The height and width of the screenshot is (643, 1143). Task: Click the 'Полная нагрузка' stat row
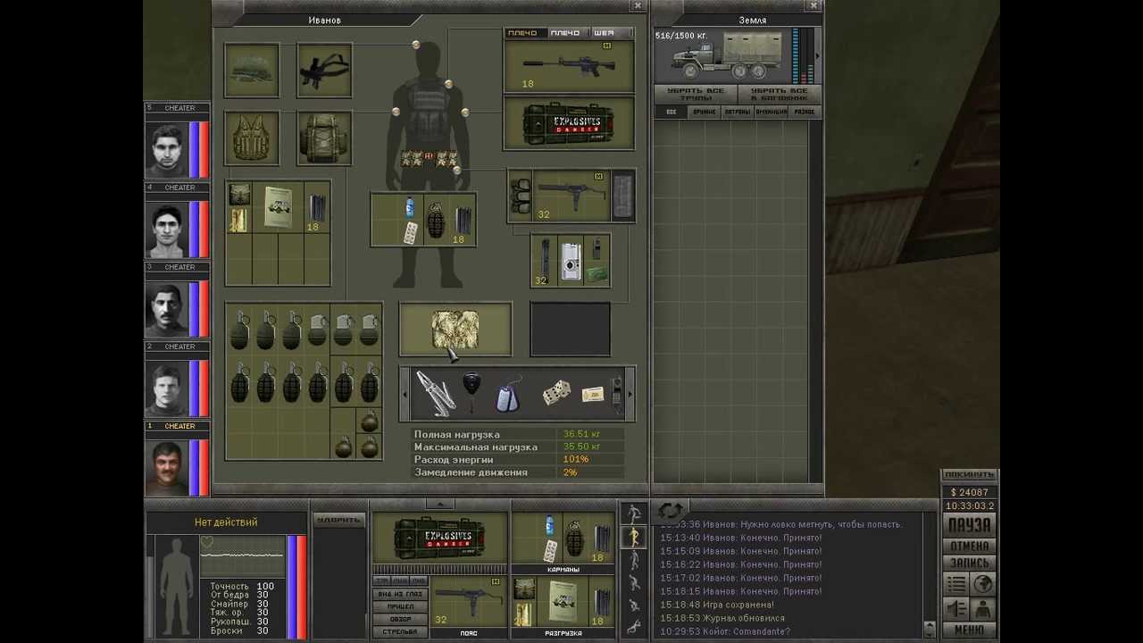point(518,434)
